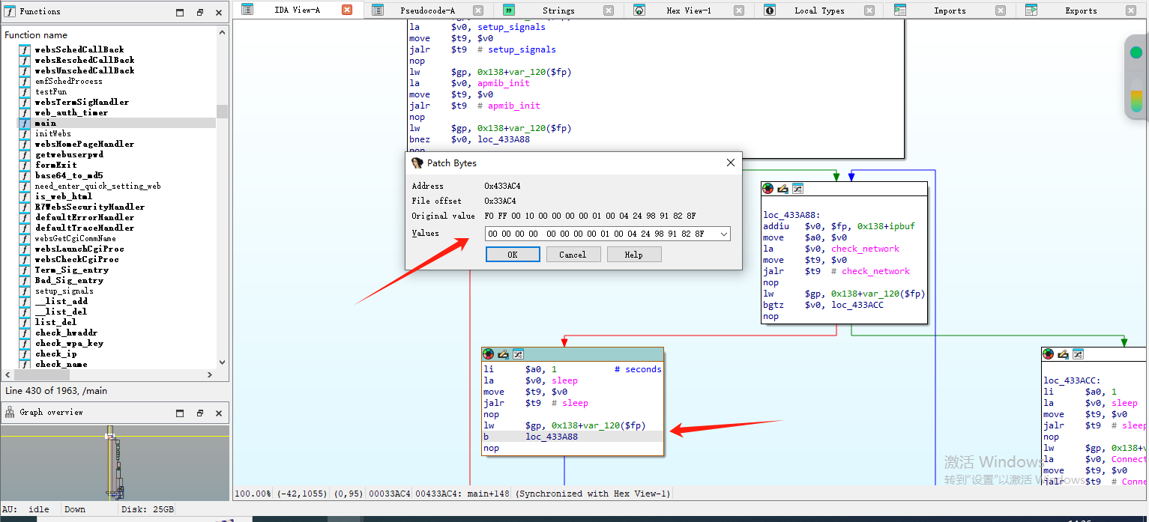Click the 'Disk: 25GB' status bar entry
The image size is (1149, 522).
(148, 509)
